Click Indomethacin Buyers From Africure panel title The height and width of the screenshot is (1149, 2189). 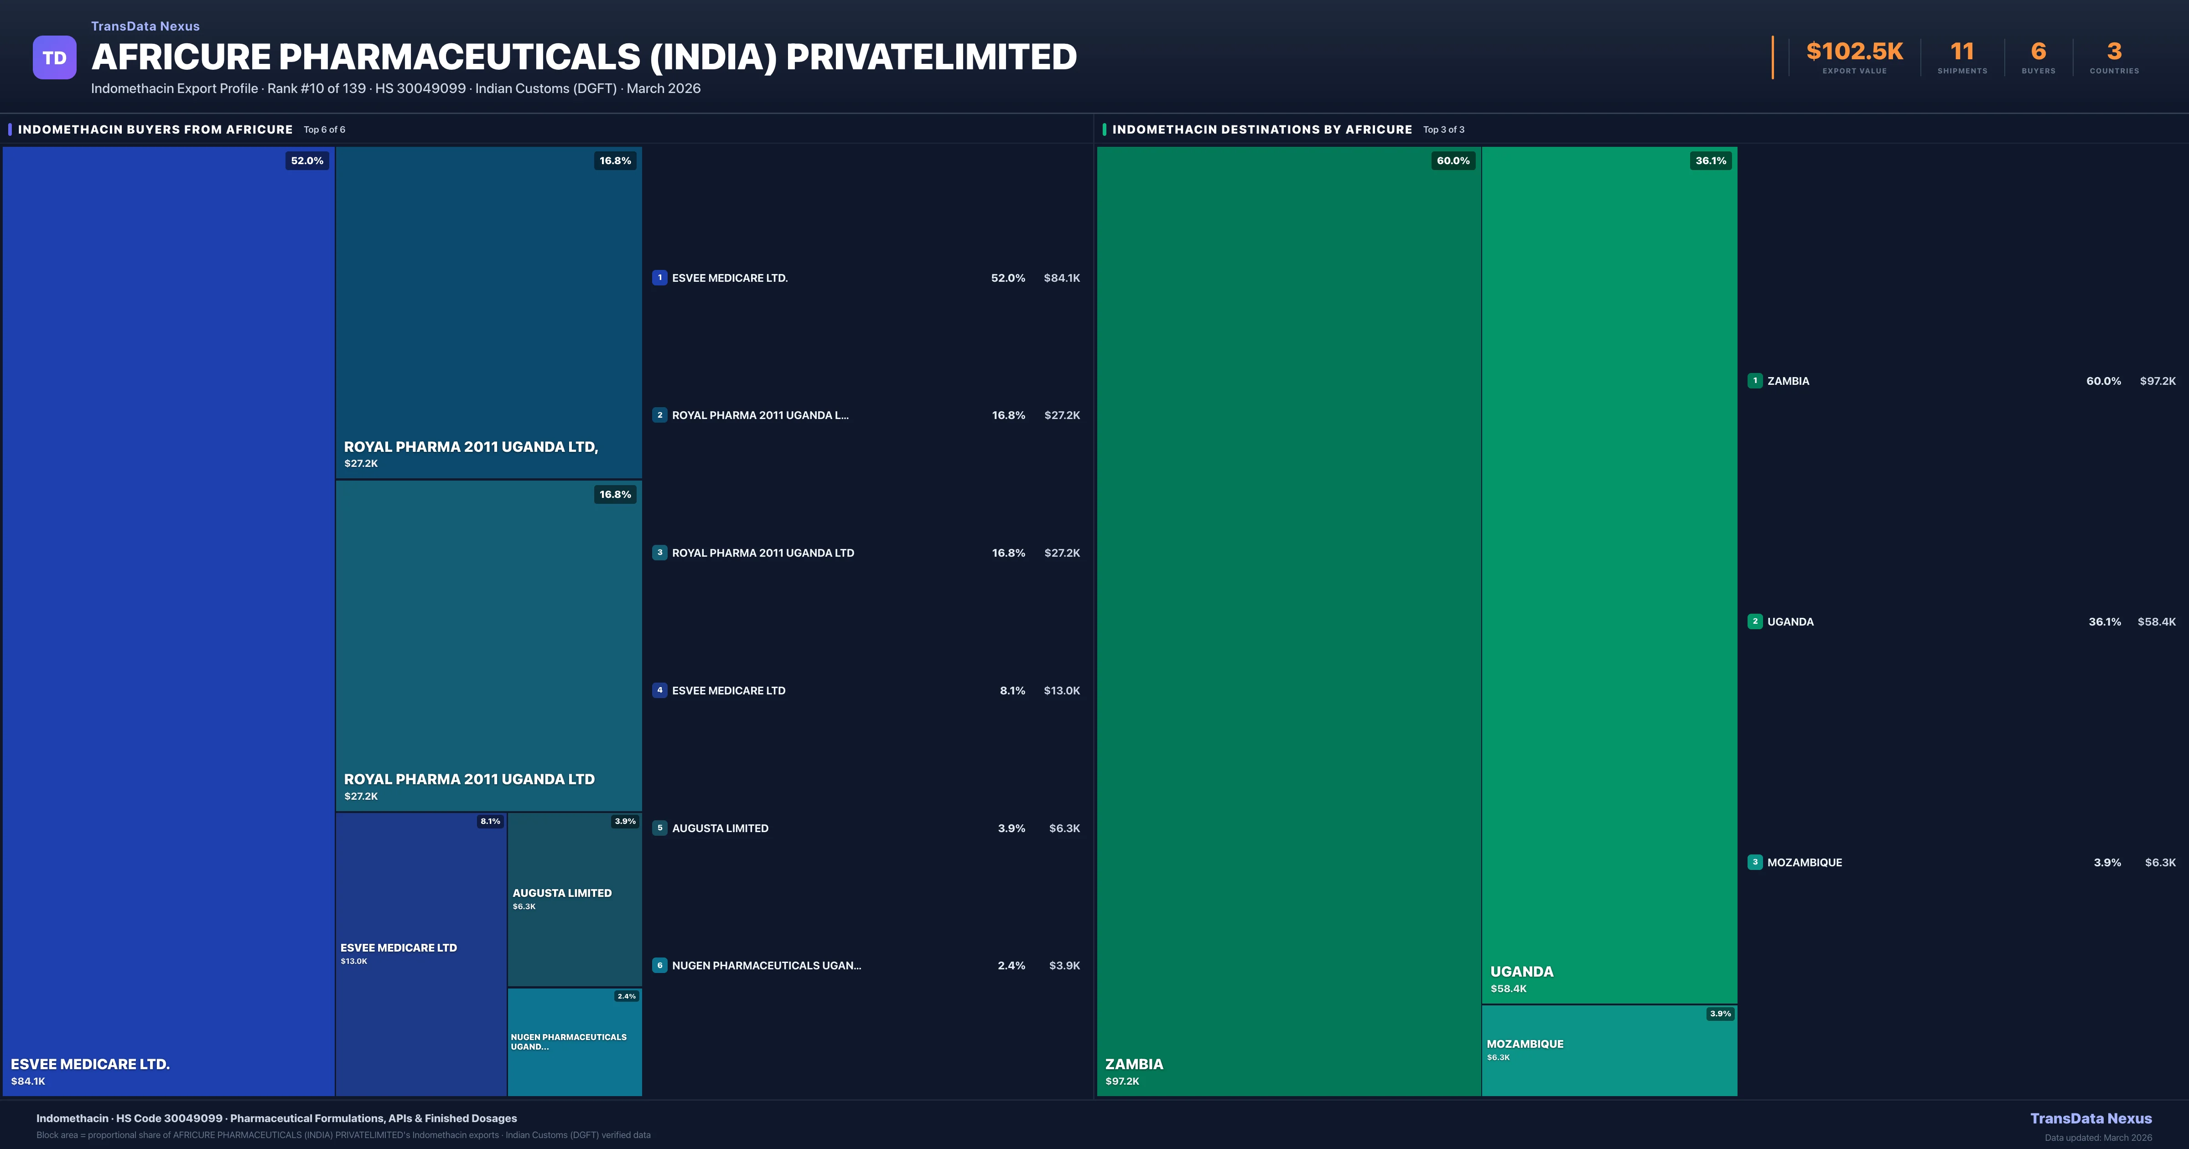tap(156, 129)
